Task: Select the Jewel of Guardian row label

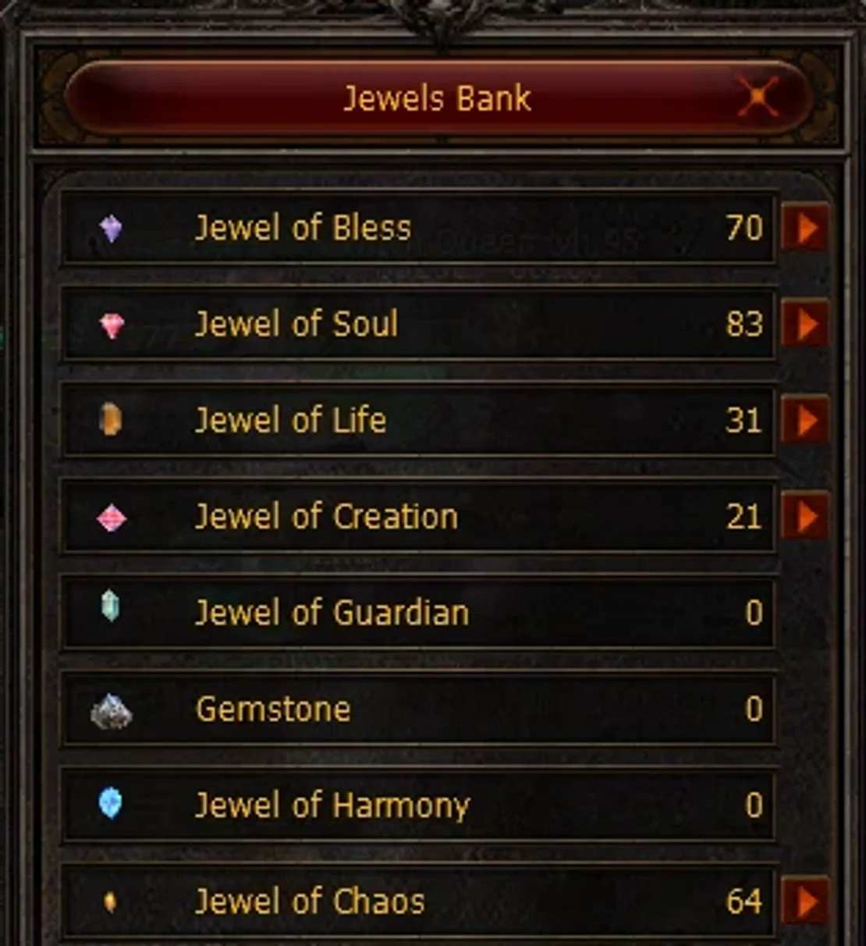Action: (332, 613)
